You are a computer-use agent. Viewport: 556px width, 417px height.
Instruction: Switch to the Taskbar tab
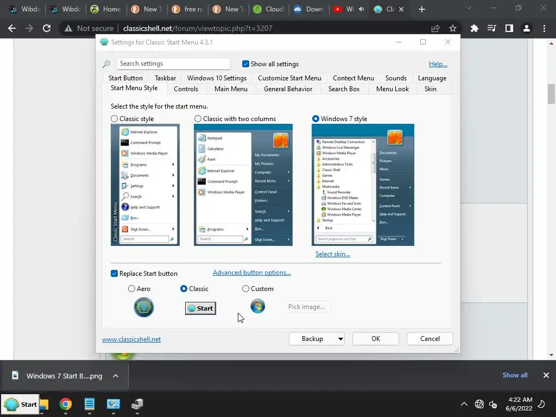tap(165, 78)
